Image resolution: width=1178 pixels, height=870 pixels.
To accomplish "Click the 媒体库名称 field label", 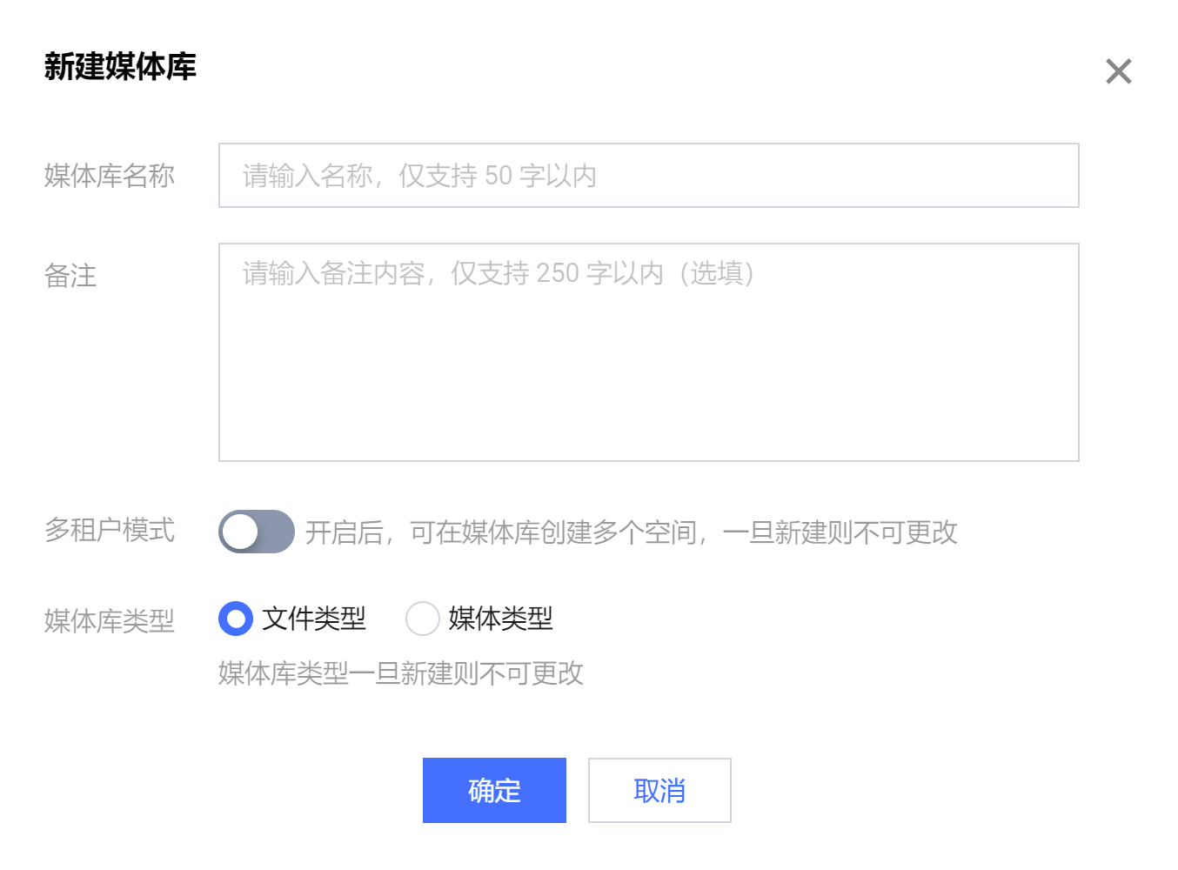I will click(110, 176).
